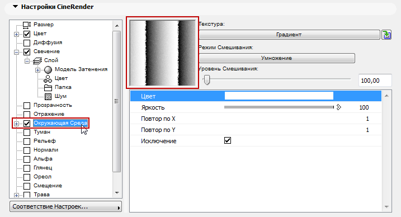This screenshot has height=217, width=401.
Task: Click the Модель Затенения sphere icon
Action: pos(48,69)
